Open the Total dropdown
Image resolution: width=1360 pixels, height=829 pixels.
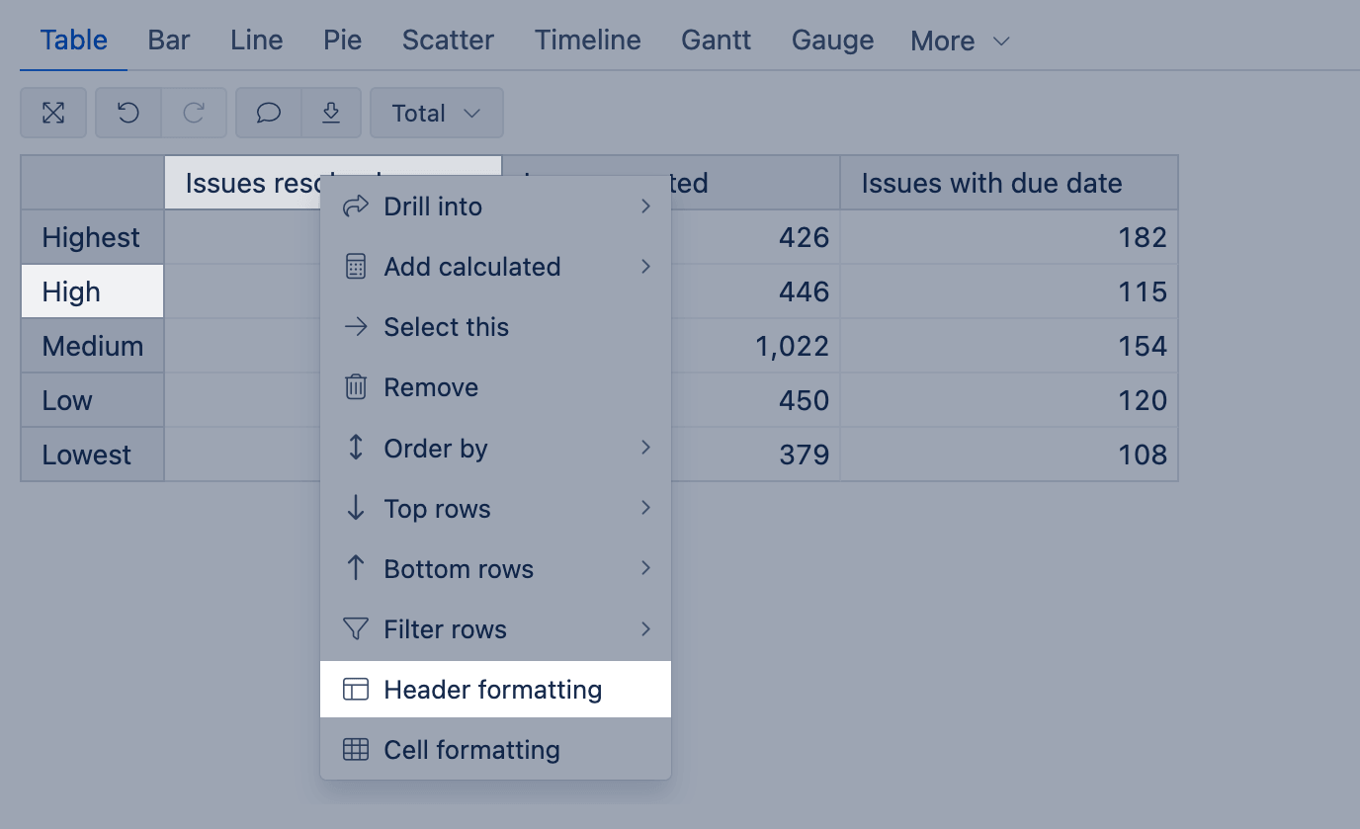click(x=436, y=113)
